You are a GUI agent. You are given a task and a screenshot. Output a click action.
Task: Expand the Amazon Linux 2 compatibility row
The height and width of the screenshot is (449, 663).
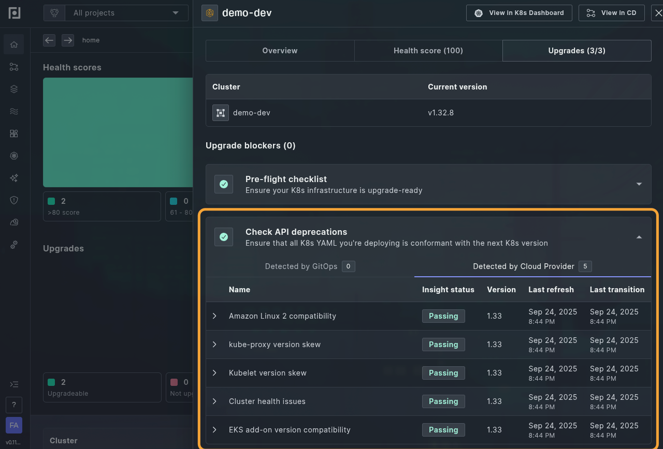click(x=214, y=316)
